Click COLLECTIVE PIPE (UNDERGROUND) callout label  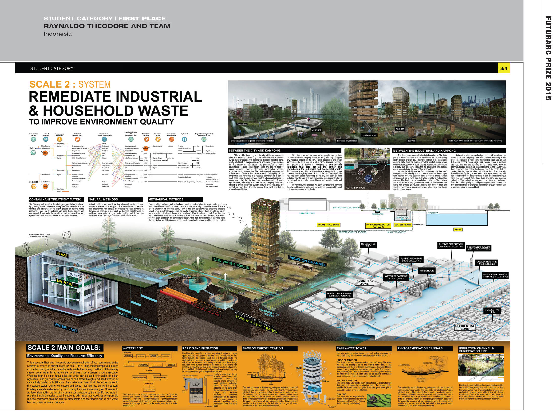[486, 263]
